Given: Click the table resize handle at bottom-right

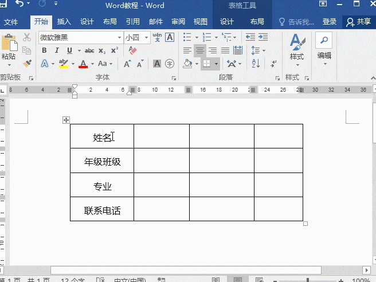Looking at the screenshot, I should pos(305,224).
